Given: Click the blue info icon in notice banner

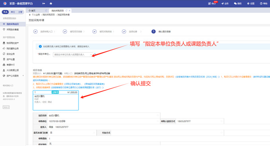Looking at the screenshot, I should tap(40, 46).
